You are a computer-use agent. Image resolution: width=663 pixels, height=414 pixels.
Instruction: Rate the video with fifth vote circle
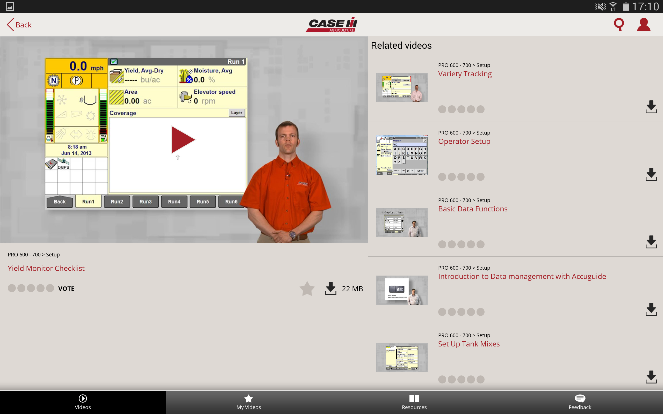[50, 288]
